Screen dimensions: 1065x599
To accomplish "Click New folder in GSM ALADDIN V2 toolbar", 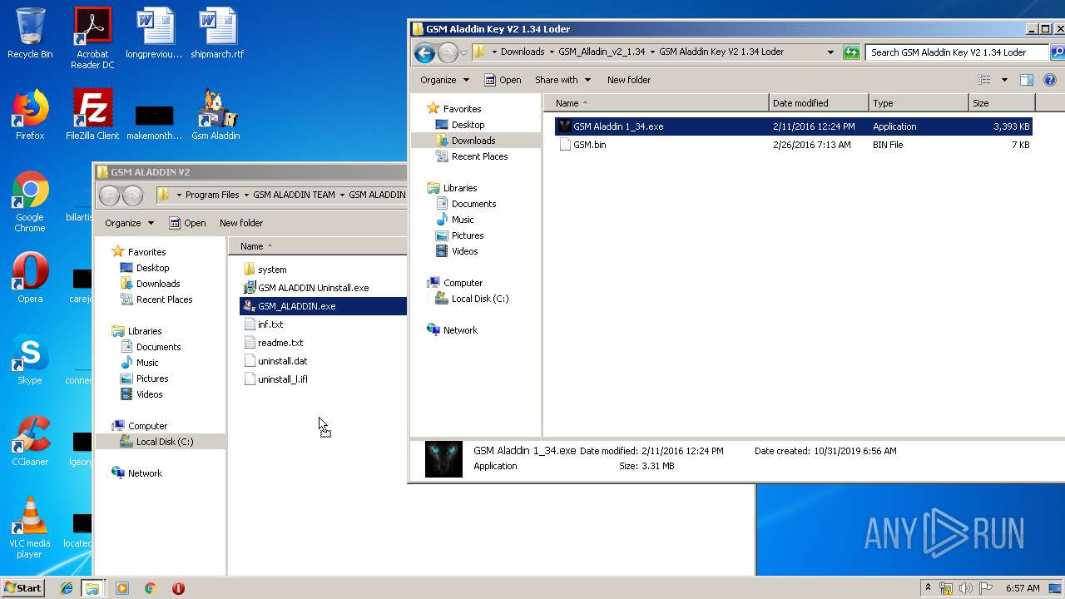I will (241, 223).
